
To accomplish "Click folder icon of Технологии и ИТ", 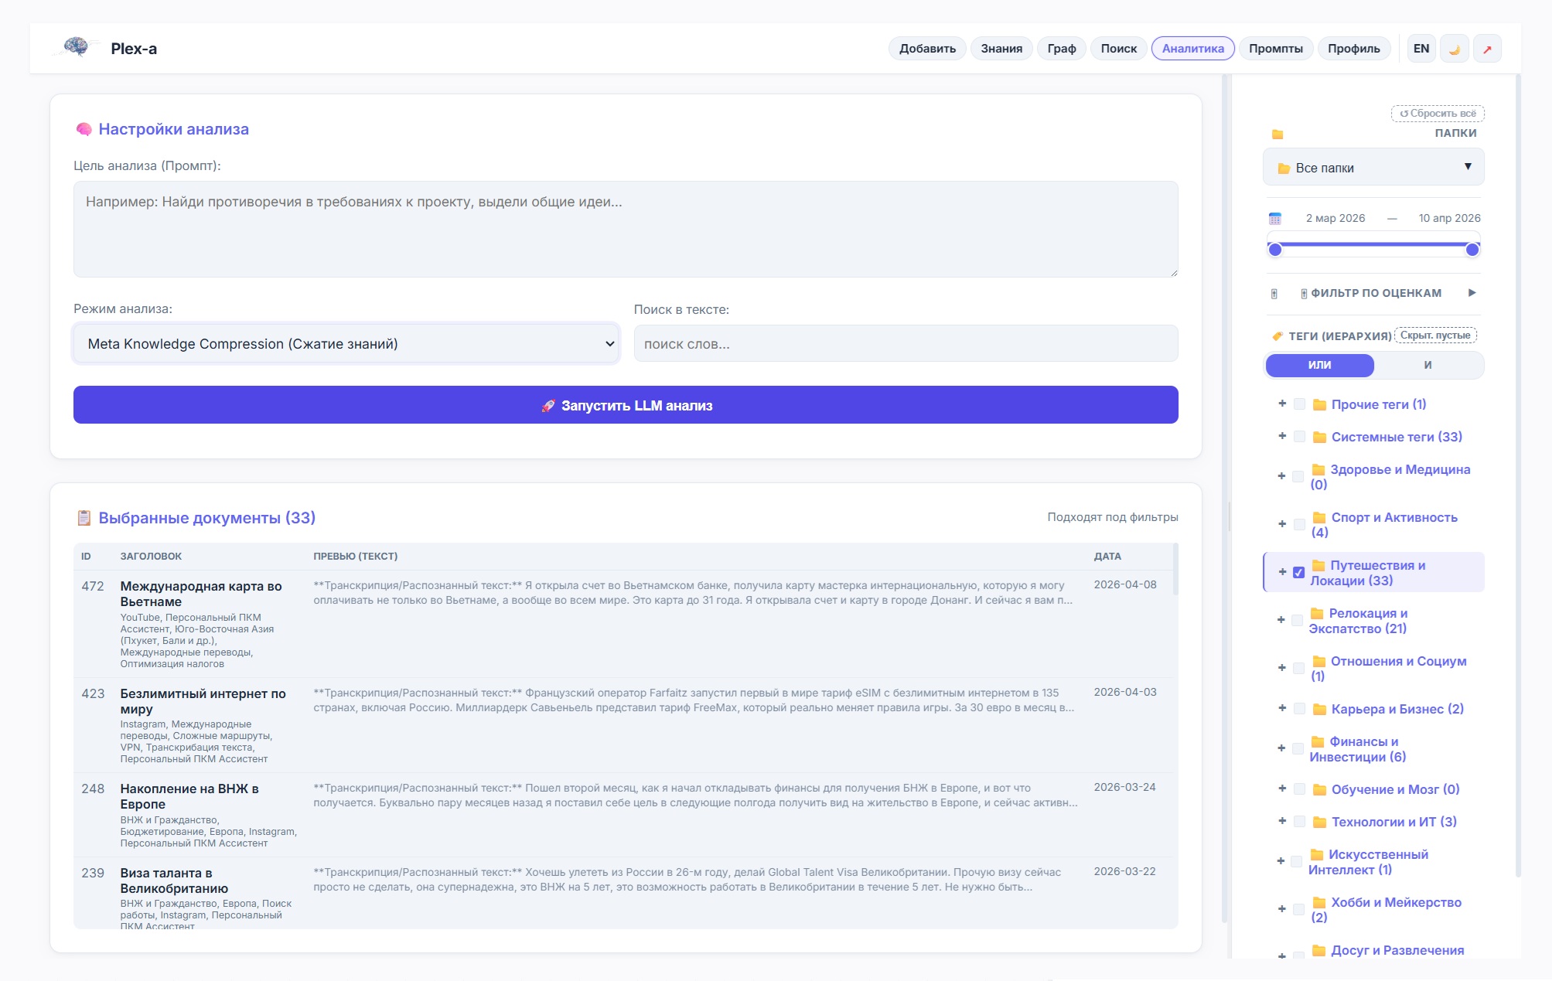I will click(1319, 823).
